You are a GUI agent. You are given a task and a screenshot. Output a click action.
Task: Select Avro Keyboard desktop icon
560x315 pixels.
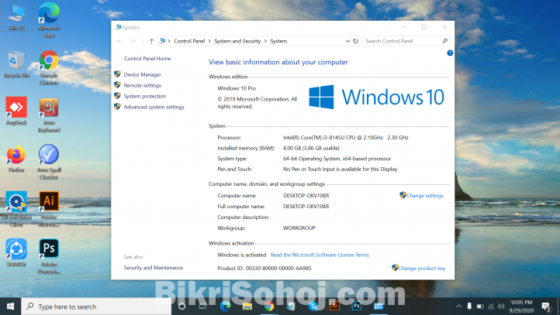(49, 115)
